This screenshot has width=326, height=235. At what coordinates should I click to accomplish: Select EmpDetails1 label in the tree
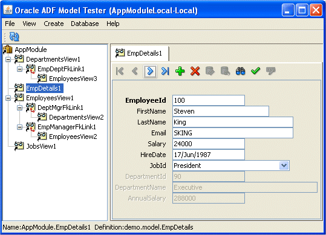pos(44,88)
